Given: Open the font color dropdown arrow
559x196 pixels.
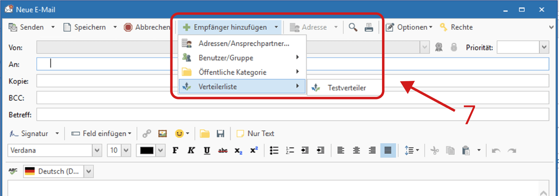Looking at the screenshot, I should coord(160,150).
